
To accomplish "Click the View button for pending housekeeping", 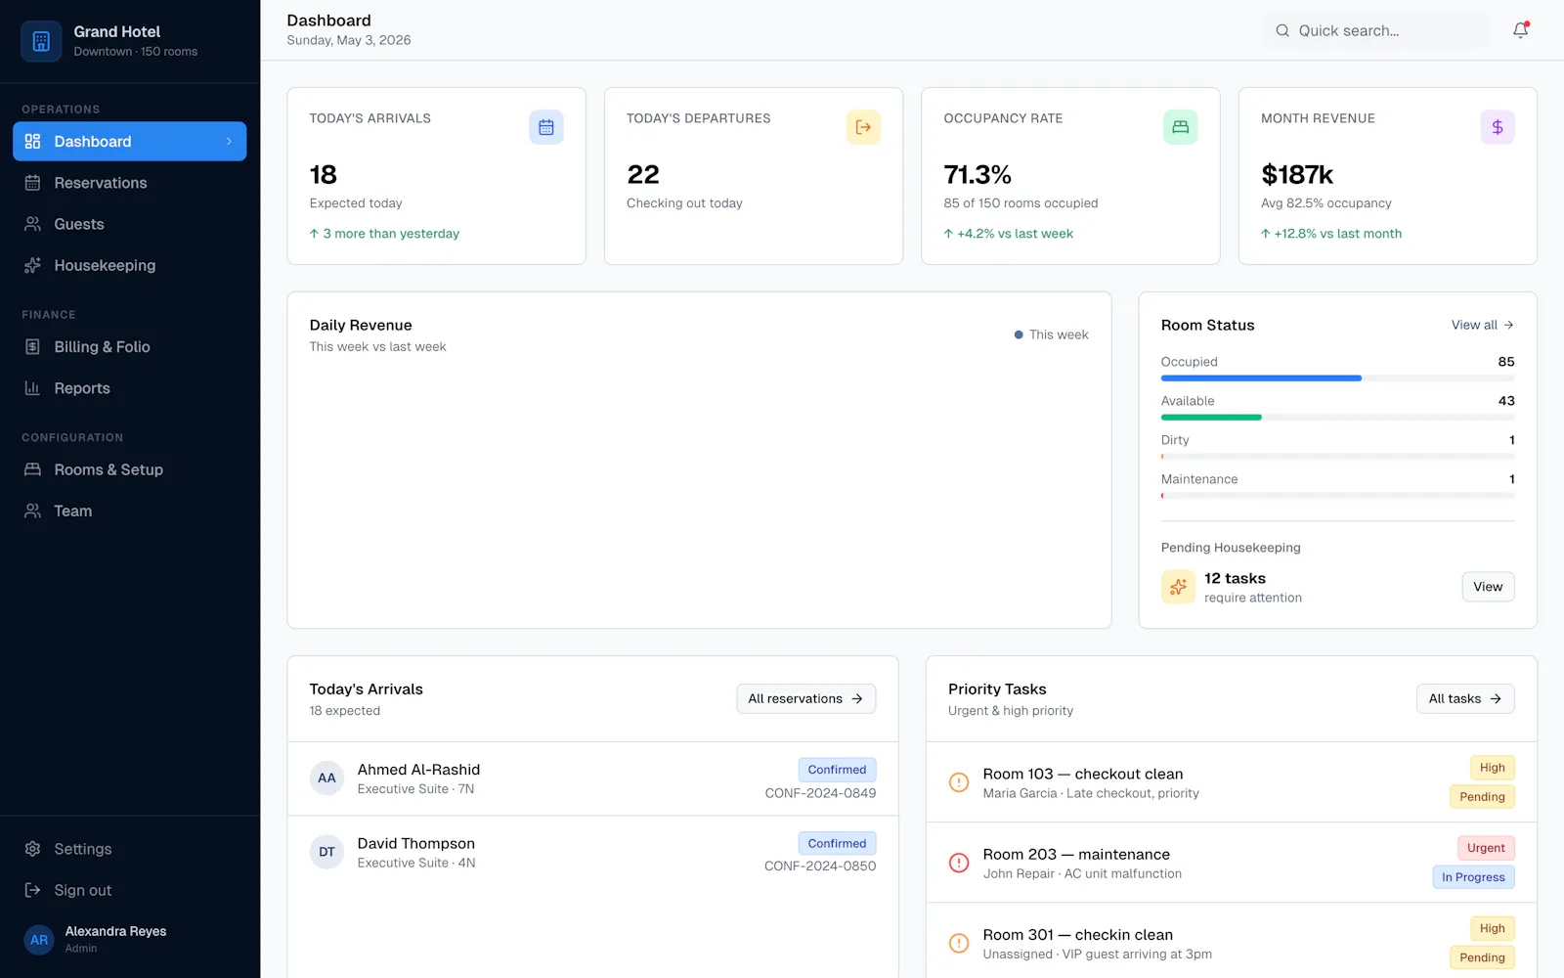I will [1488, 587].
